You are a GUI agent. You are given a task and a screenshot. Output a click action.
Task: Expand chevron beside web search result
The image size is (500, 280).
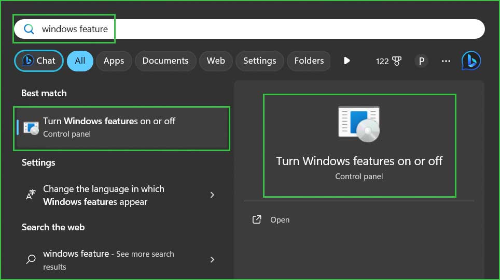point(212,260)
